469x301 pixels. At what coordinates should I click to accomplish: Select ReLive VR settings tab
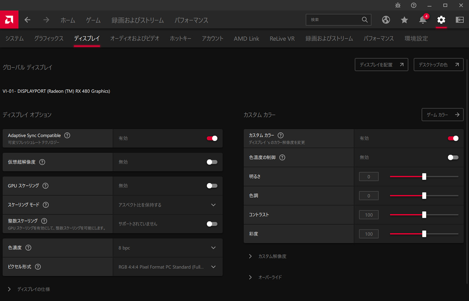pos(282,38)
